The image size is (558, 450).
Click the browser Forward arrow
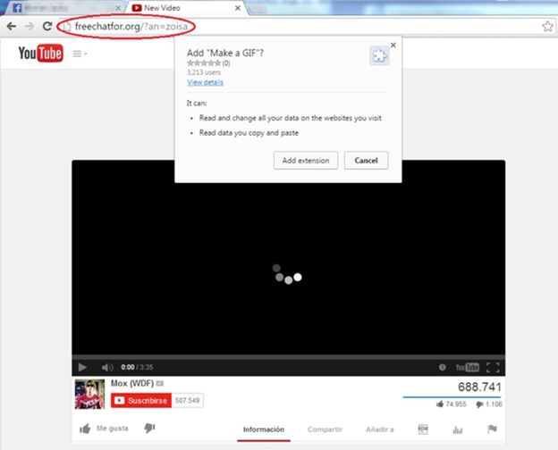(x=30, y=26)
